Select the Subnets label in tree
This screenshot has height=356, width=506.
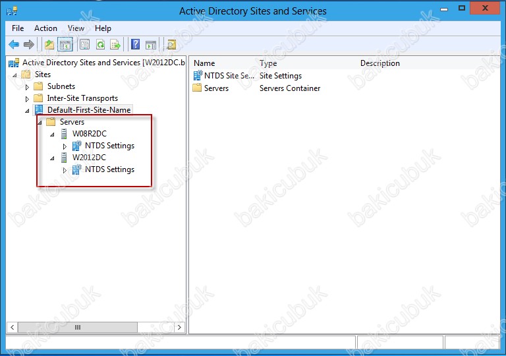coord(61,86)
